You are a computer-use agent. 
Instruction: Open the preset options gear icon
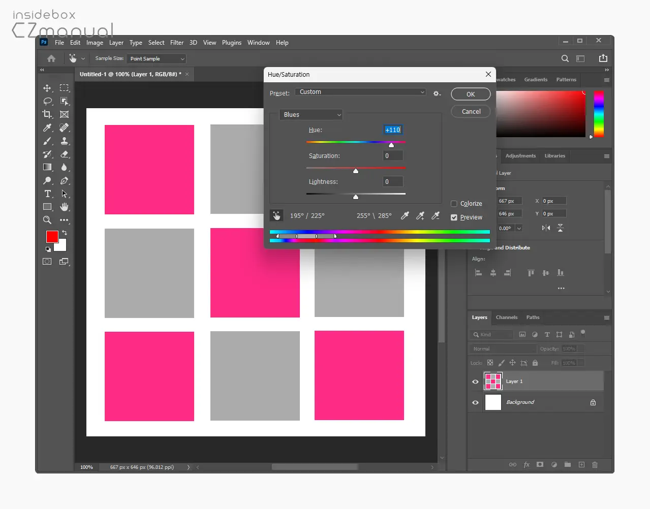(x=437, y=93)
